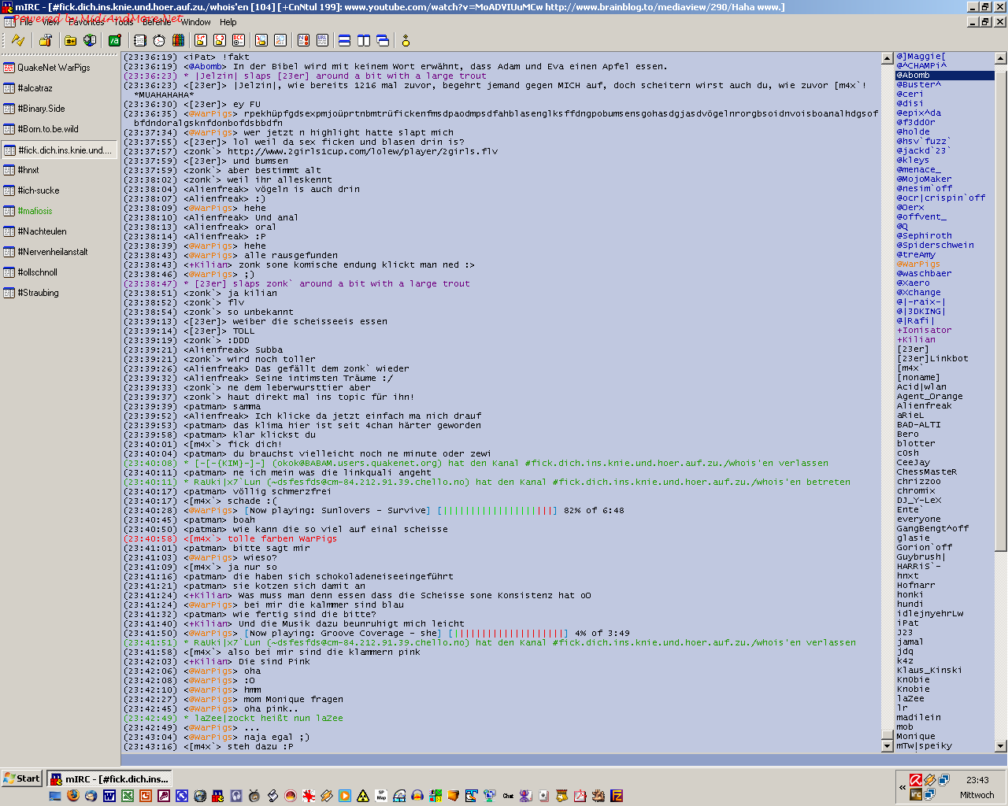
Task: Switch to the #Nervenheilanstalt channel window
Action: coord(53,252)
